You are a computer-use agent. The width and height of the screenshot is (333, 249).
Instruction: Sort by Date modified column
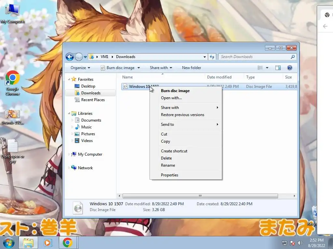pyautogui.click(x=224, y=77)
